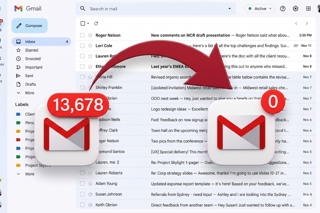Click the Inbox tray icon in sidebar
The width and height of the screenshot is (320, 213).
point(18,42)
